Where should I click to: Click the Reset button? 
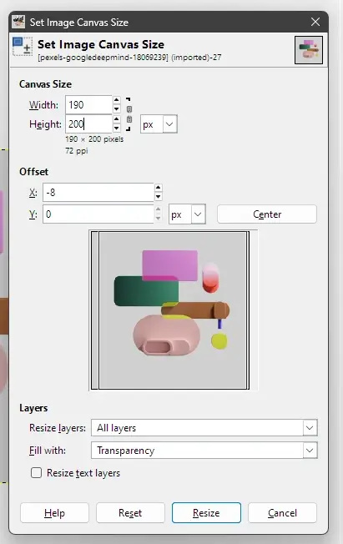click(130, 513)
